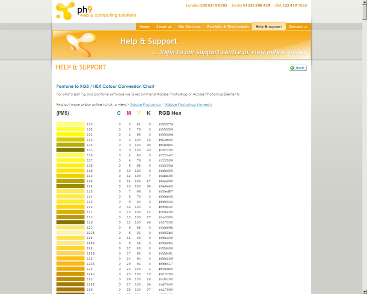The image size is (367, 294).
Task: Click the scrollbar thumb at the top
Action: (x=365, y=12)
